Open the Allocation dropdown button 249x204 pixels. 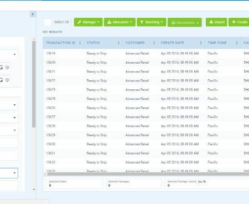click(x=120, y=22)
